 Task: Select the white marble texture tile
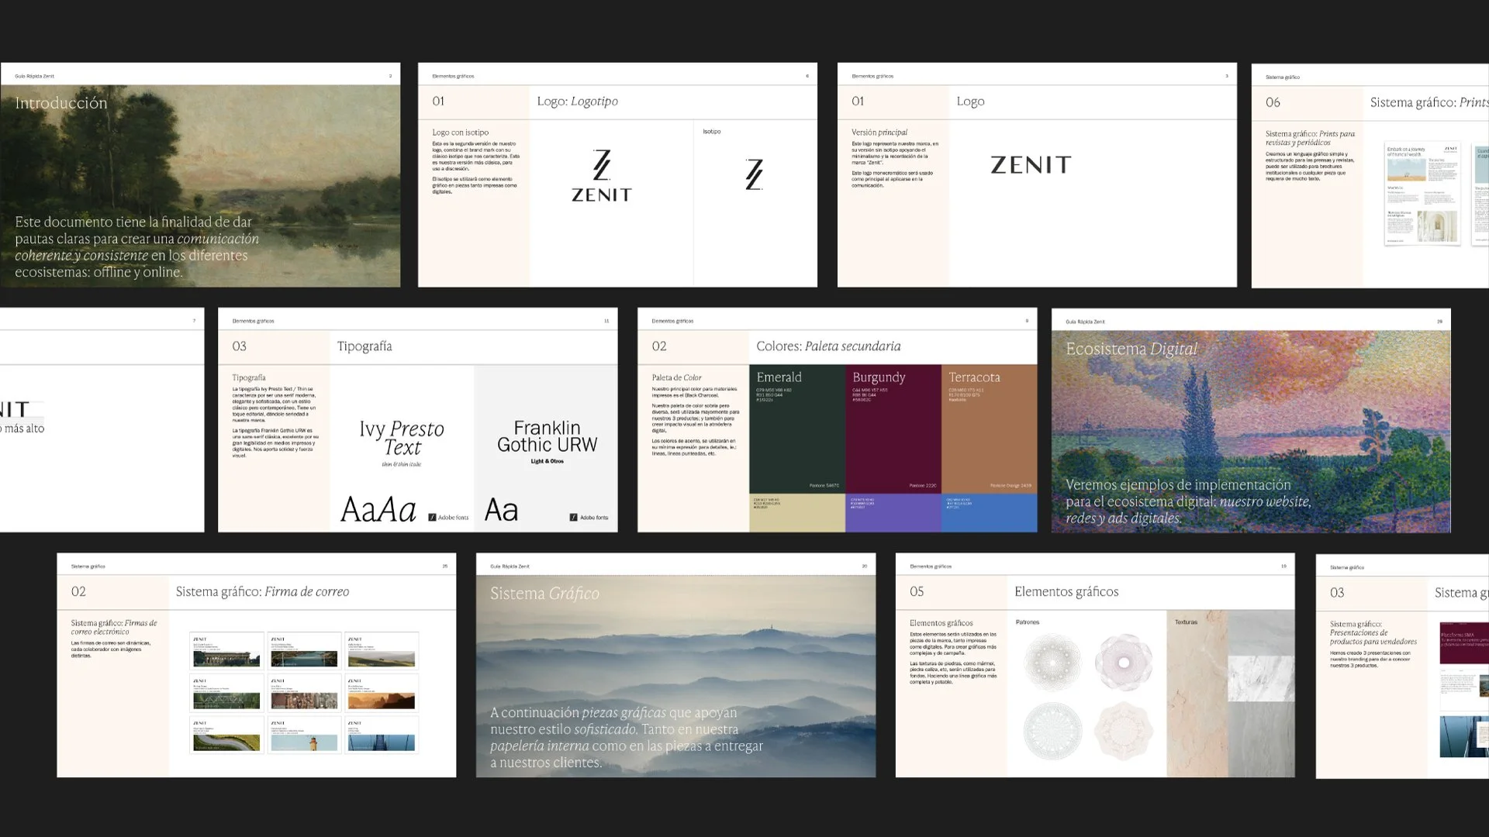pos(1262,678)
